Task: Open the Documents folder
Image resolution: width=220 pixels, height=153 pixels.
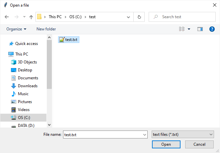Action: (28, 78)
